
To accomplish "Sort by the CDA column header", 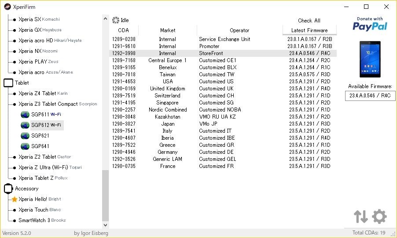I will [x=124, y=30].
